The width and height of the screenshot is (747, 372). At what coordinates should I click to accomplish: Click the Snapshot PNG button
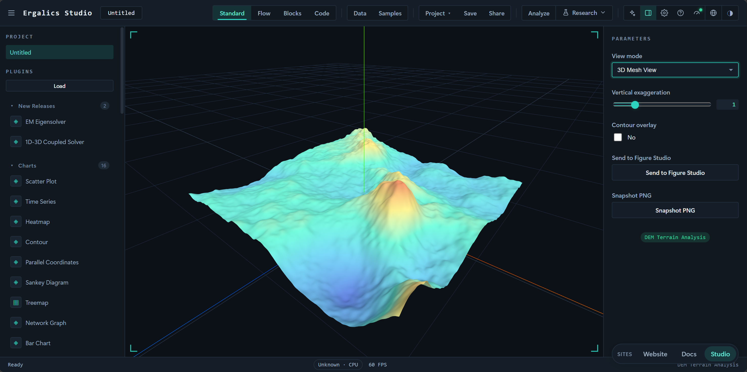coord(675,210)
